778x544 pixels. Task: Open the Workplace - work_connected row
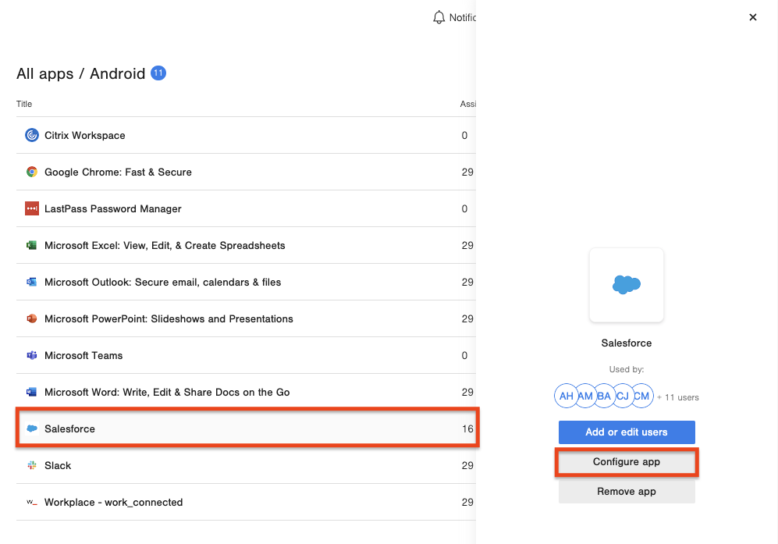(x=113, y=502)
